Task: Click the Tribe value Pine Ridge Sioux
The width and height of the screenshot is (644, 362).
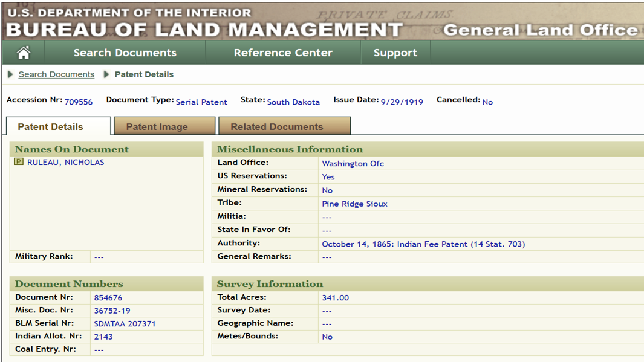Action: (354, 204)
